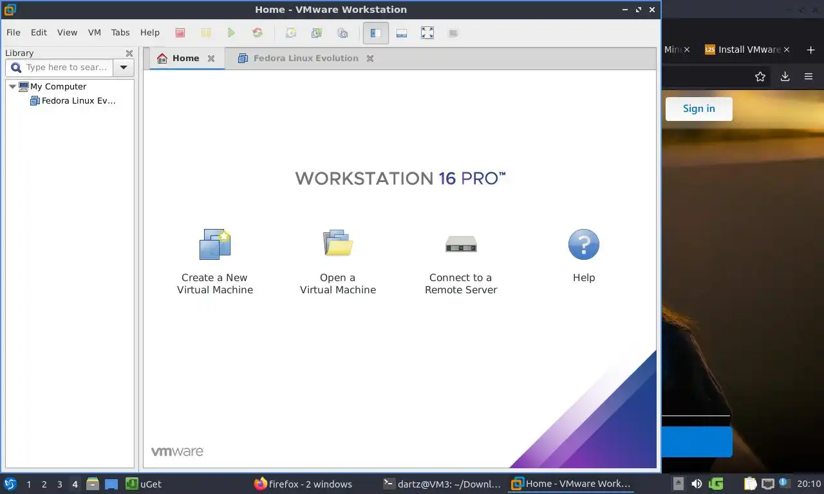Open a new Firefox tab with plus
The height and width of the screenshot is (494, 824).
(x=810, y=50)
